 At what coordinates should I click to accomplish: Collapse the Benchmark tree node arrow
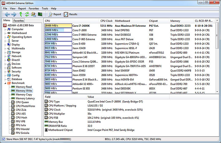click(5, 83)
